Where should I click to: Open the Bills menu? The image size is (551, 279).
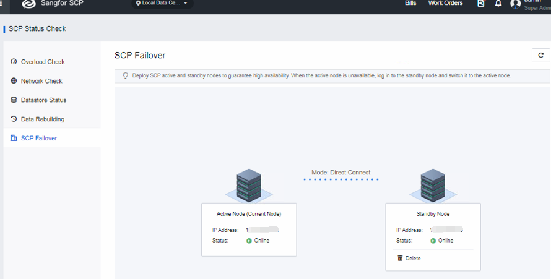pos(410,4)
